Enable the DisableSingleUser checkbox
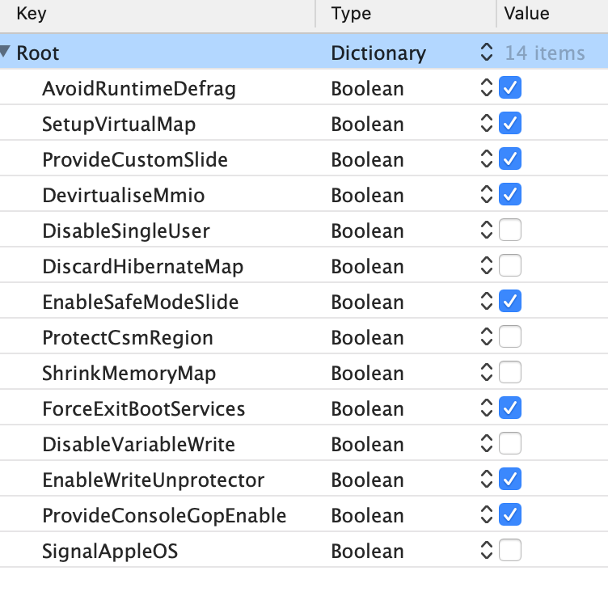This screenshot has height=613, width=608. (510, 230)
